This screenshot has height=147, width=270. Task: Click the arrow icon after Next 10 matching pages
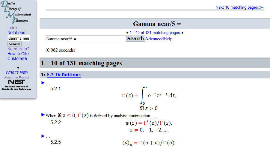tap(261, 7)
